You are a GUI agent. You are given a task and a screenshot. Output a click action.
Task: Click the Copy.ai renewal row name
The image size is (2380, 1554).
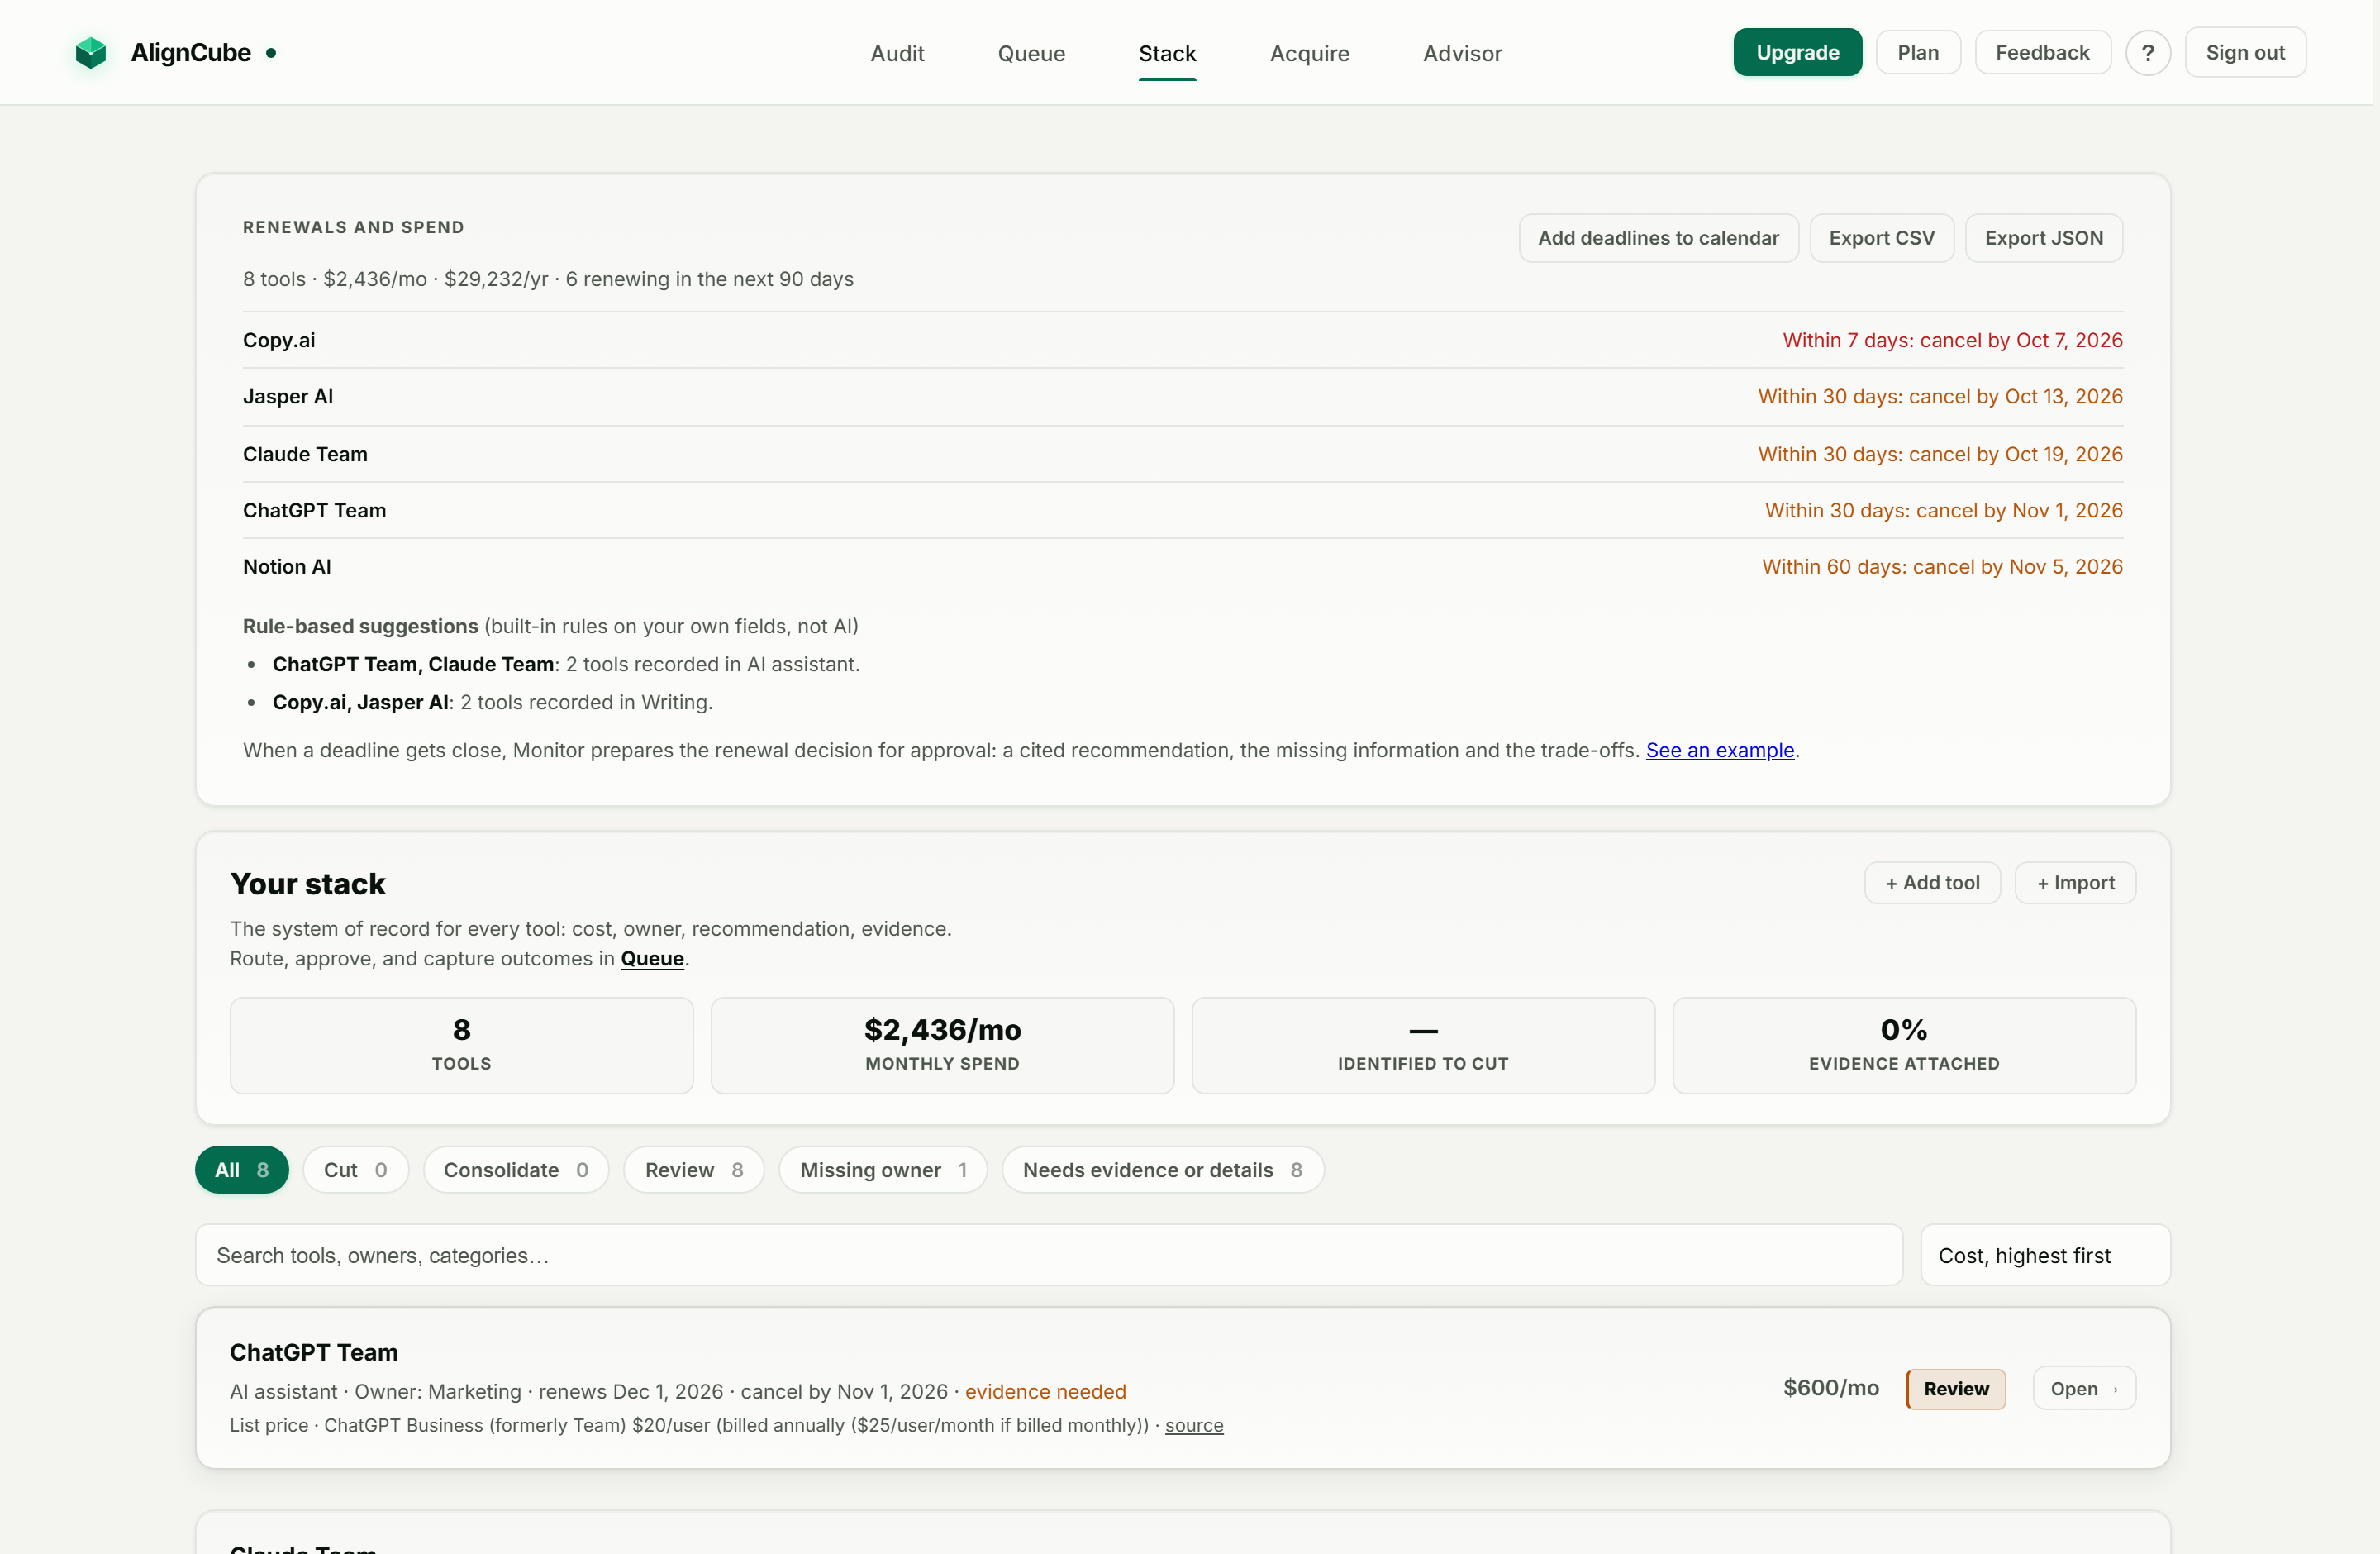coord(279,340)
